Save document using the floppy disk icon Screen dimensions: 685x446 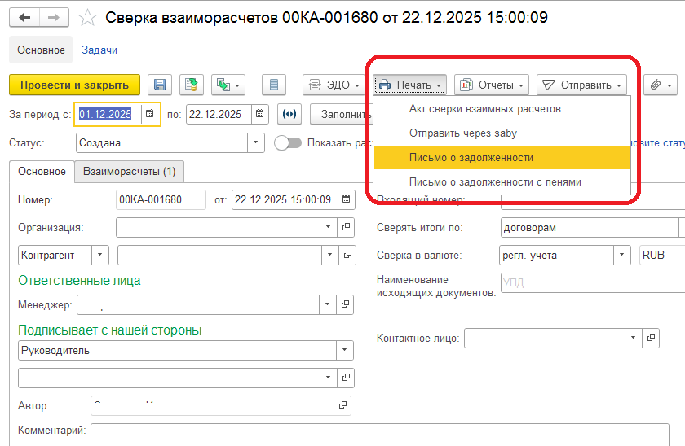click(x=160, y=85)
